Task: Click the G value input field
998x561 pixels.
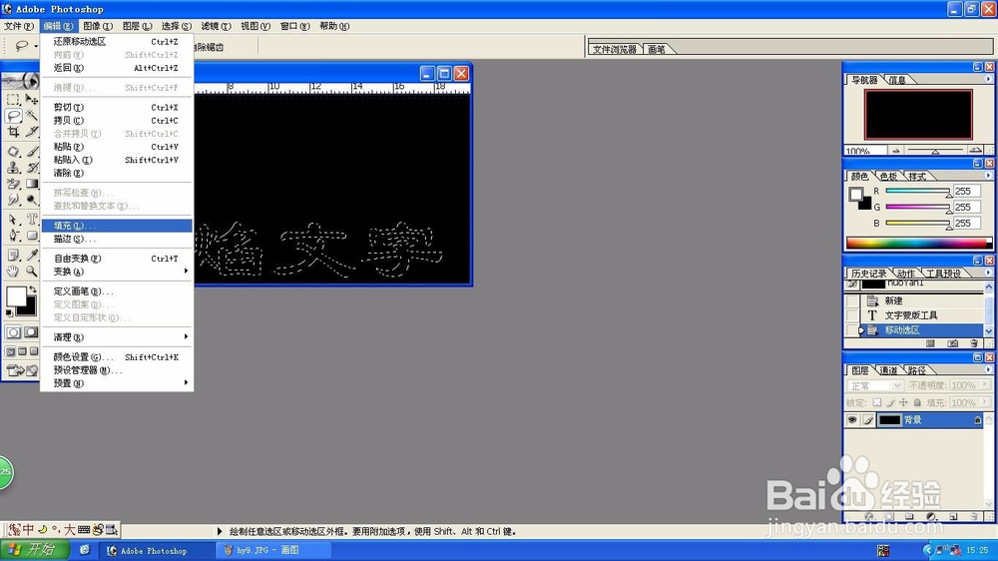Action: click(x=967, y=207)
